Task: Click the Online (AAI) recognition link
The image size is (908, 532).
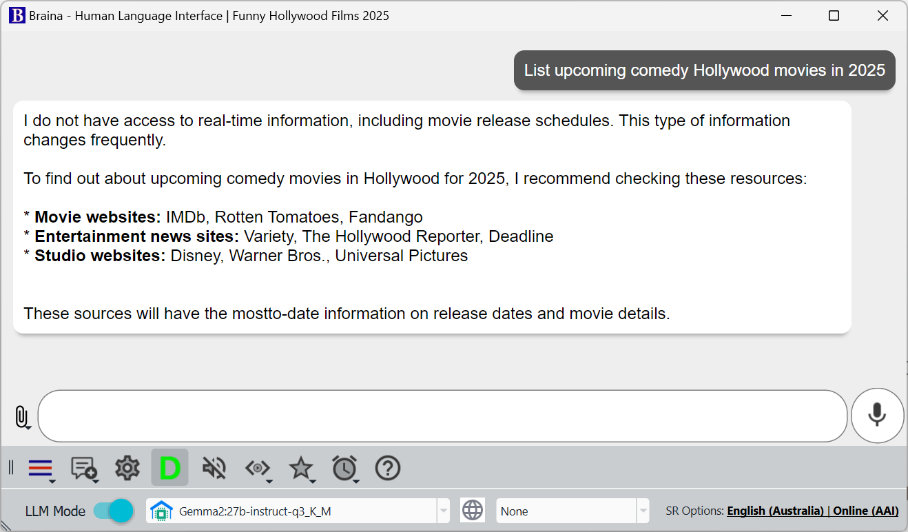Action: tap(866, 511)
